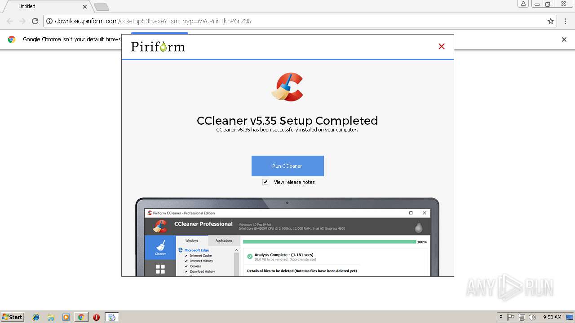Open the Chrome three-dot menu
Viewport: 575px width, 323px height.
pyautogui.click(x=566, y=21)
